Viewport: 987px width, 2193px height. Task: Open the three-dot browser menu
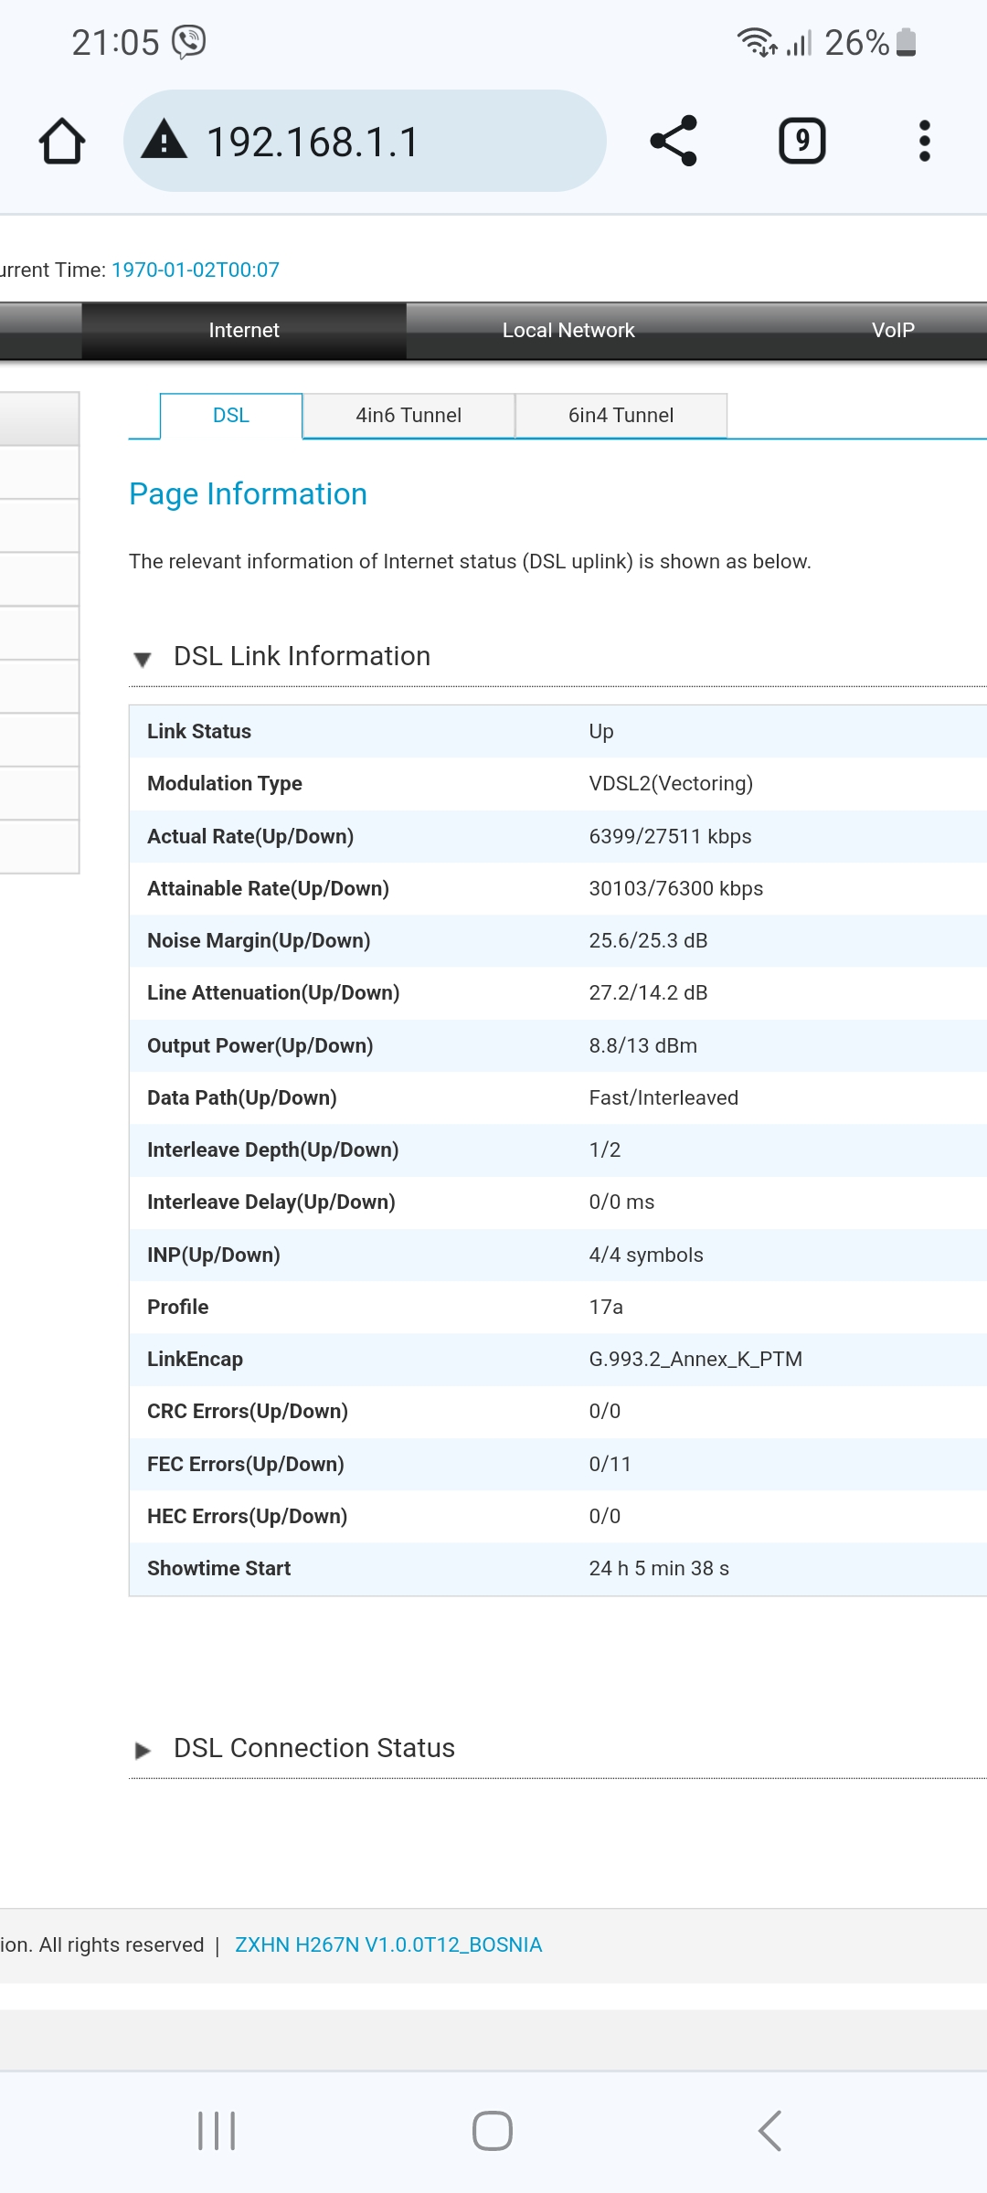925,141
